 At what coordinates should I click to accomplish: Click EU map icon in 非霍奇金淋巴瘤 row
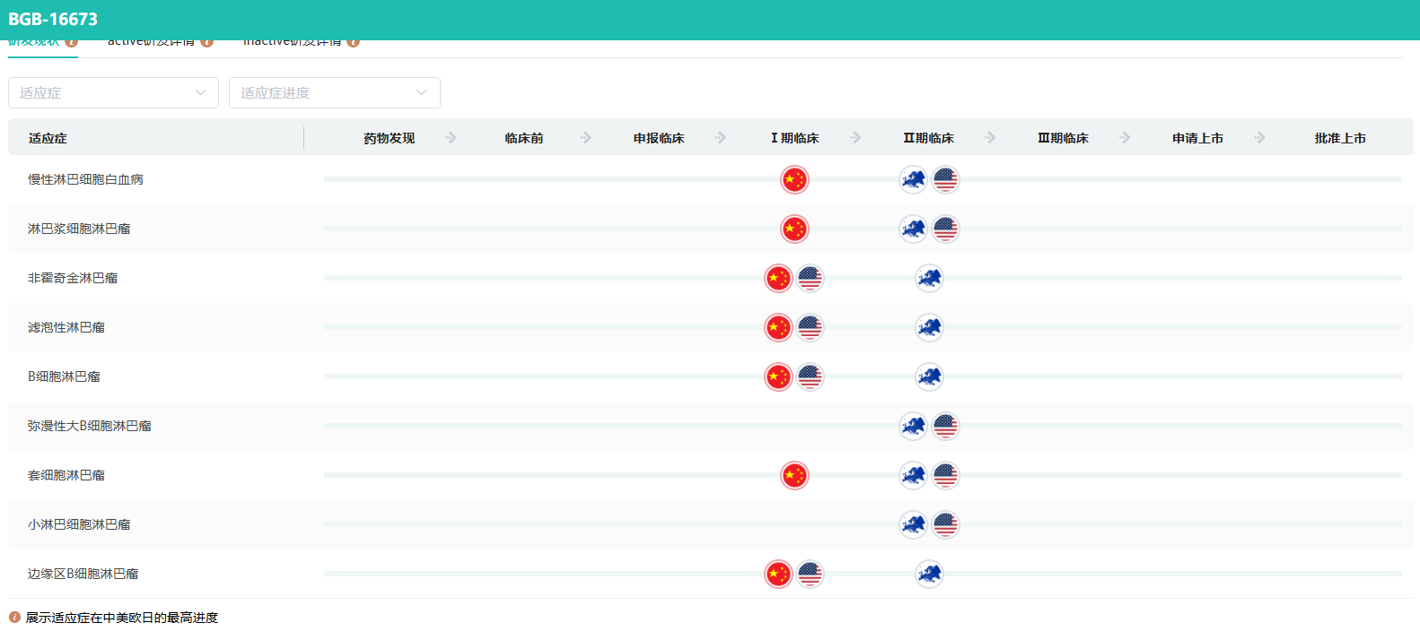click(929, 278)
